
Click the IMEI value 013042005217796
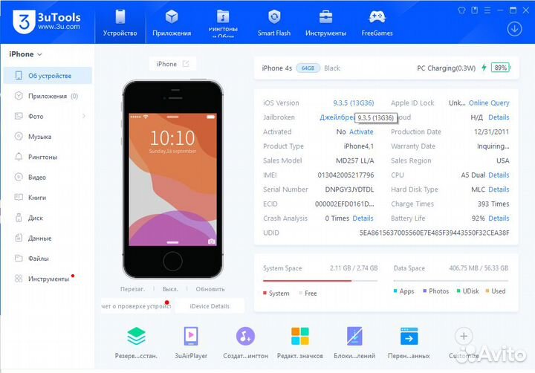[346, 175]
